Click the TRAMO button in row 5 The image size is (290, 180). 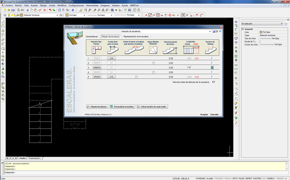[97, 77]
